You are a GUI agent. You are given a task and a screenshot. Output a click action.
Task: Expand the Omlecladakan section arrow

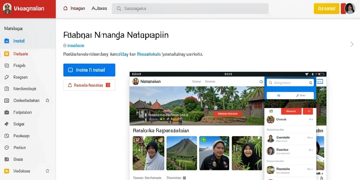[x=47, y=100]
